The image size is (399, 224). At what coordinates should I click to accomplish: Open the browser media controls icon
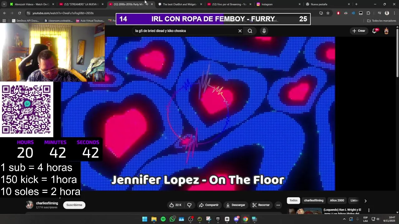click(x=379, y=13)
